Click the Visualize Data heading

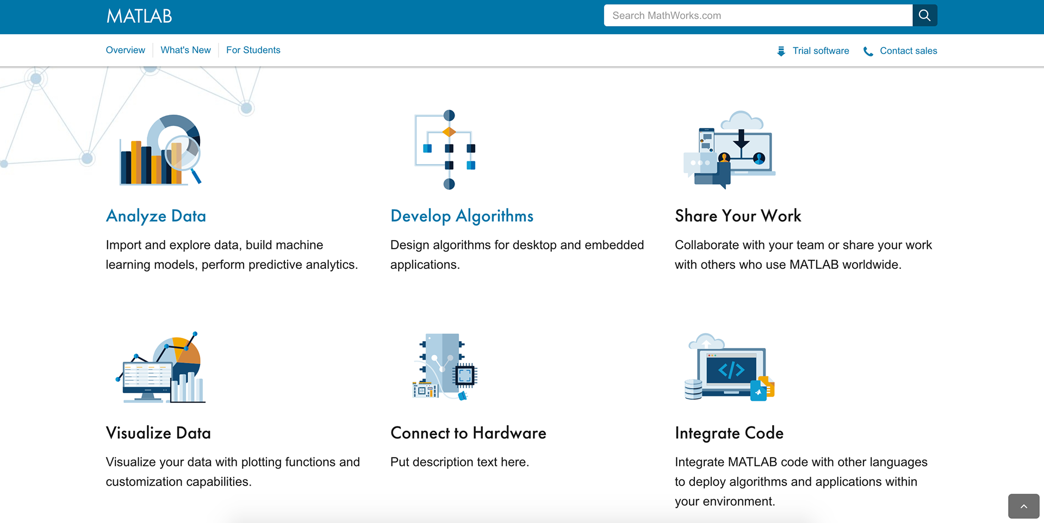pos(158,433)
